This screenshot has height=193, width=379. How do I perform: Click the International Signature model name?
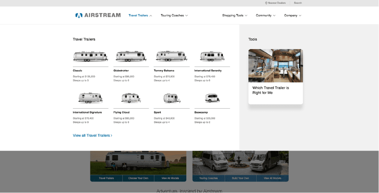click(87, 112)
